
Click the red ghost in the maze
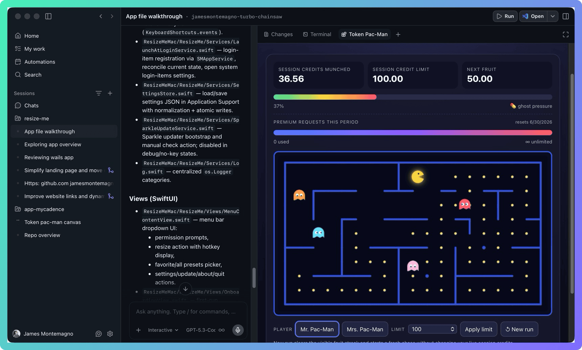click(x=465, y=204)
